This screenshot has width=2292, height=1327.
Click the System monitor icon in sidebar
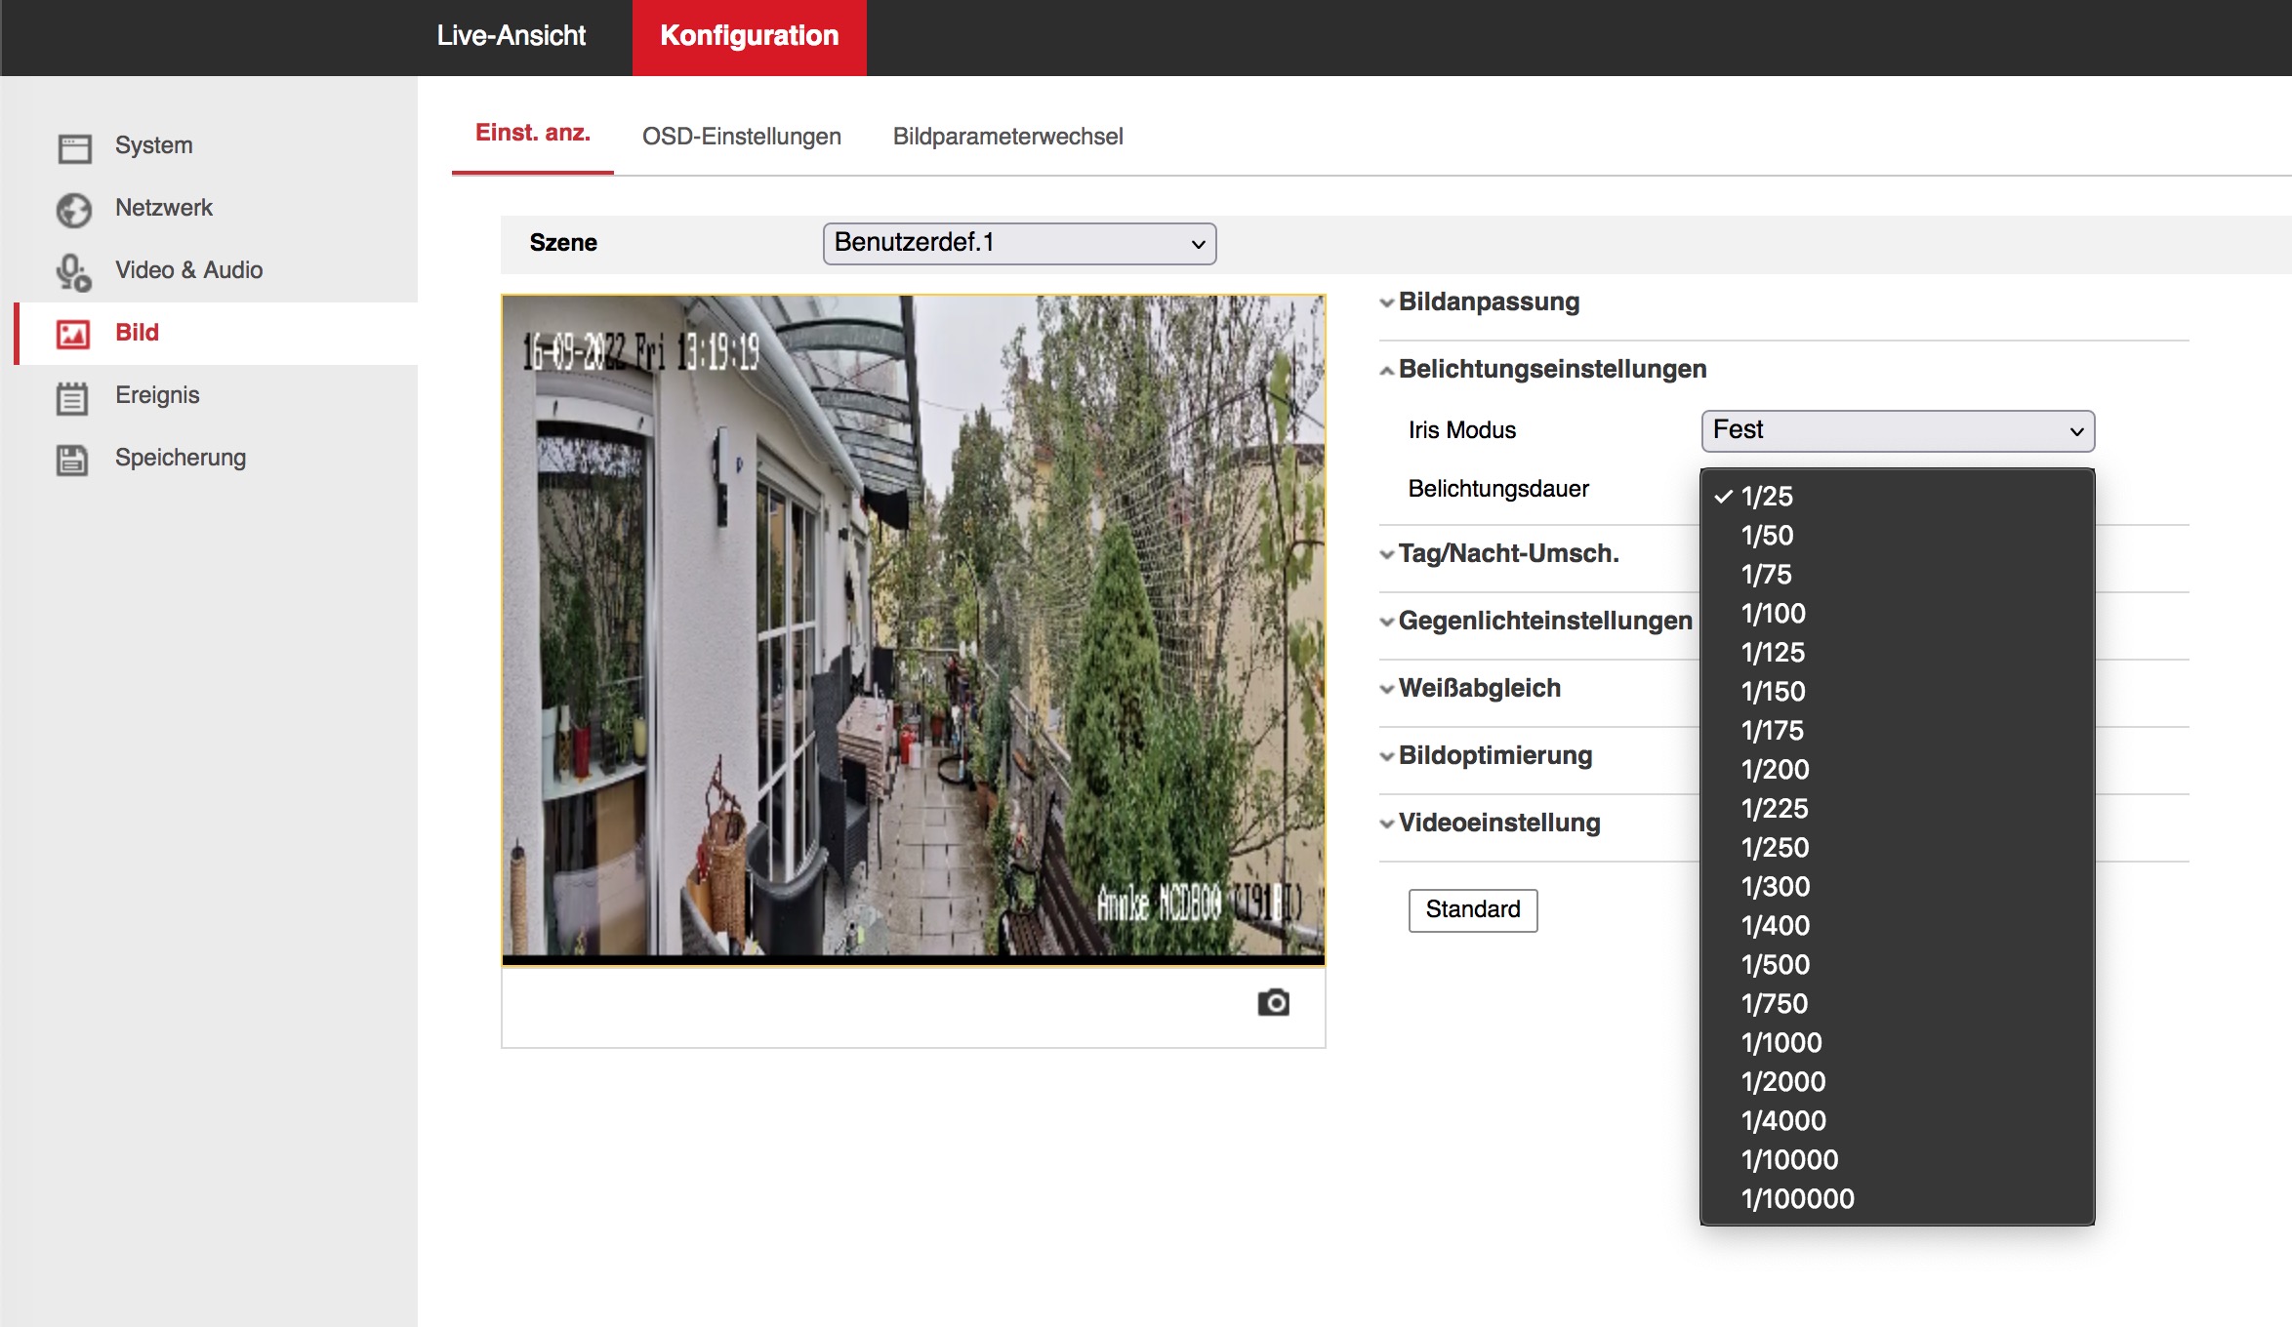coord(74,147)
